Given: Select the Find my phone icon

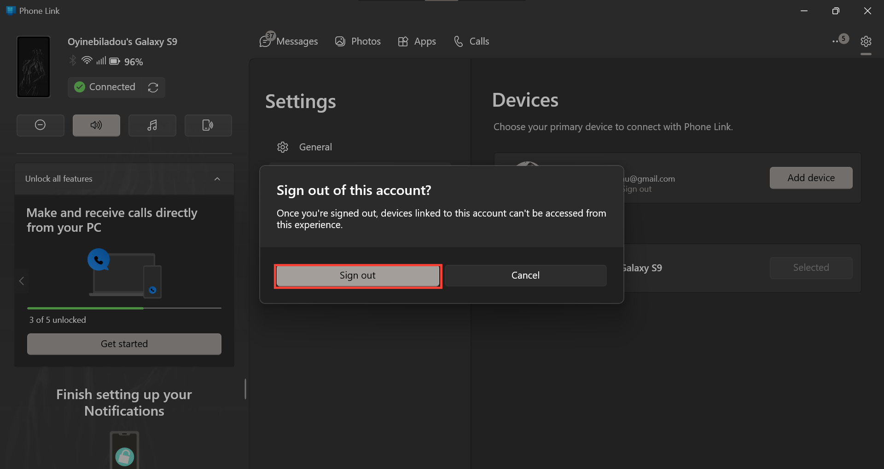Looking at the screenshot, I should (x=208, y=125).
